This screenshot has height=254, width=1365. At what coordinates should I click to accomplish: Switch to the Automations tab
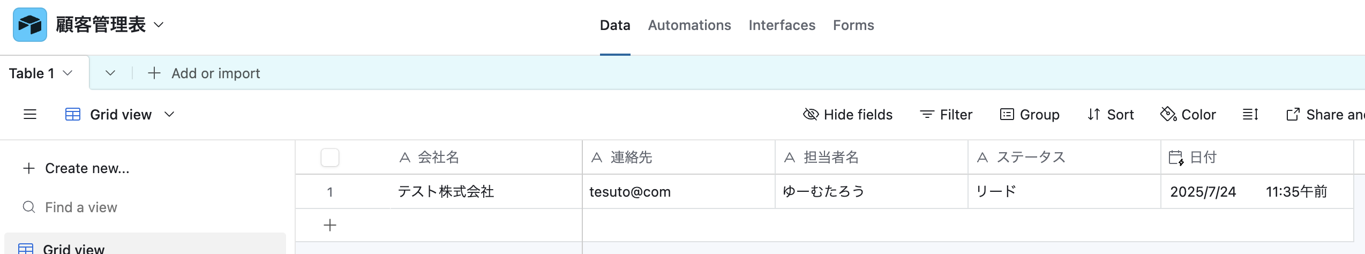tap(689, 25)
